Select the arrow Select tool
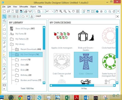122x100 pixels. [4, 16]
